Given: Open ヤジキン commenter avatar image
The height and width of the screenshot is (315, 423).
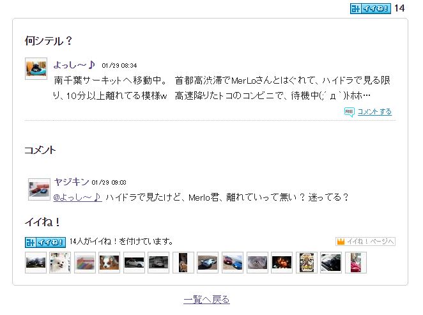Looking at the screenshot, I should pyautogui.click(x=40, y=189).
